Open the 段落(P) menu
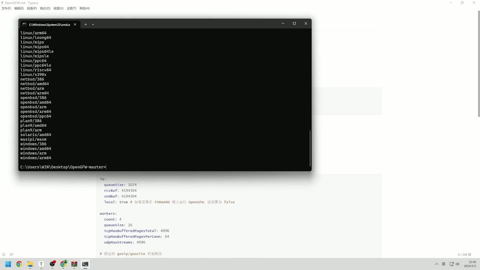 [32, 8]
